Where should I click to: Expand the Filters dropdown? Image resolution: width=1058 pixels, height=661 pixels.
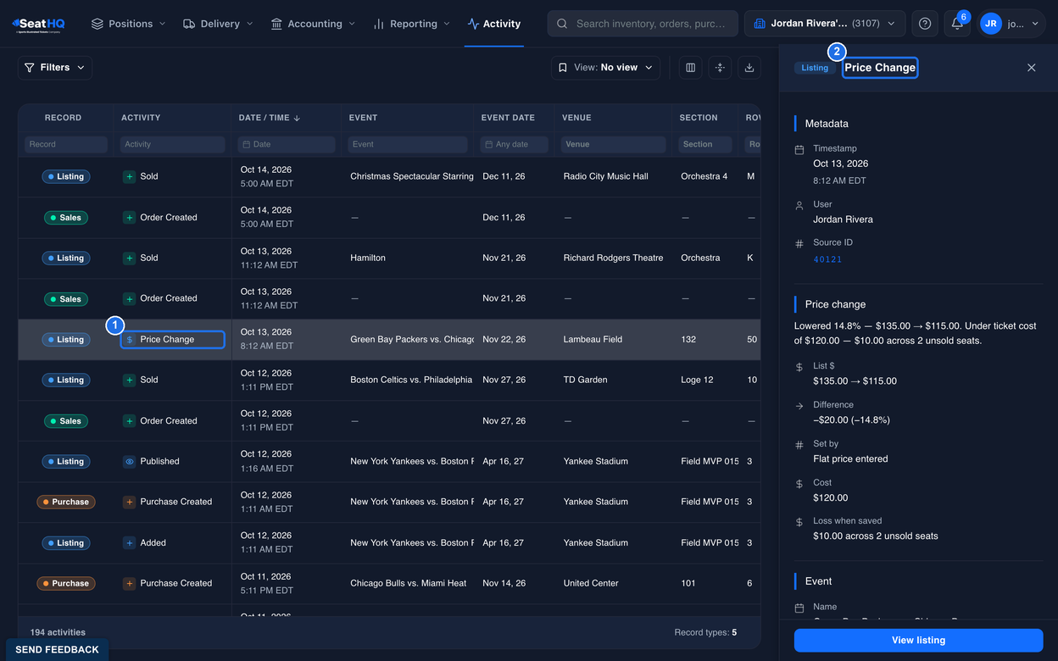tap(55, 67)
